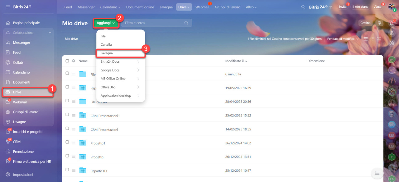Image resolution: width=399 pixels, height=182 pixels.
Task: Check the box for CRM Presentazioni1 row
Action: tap(67, 115)
